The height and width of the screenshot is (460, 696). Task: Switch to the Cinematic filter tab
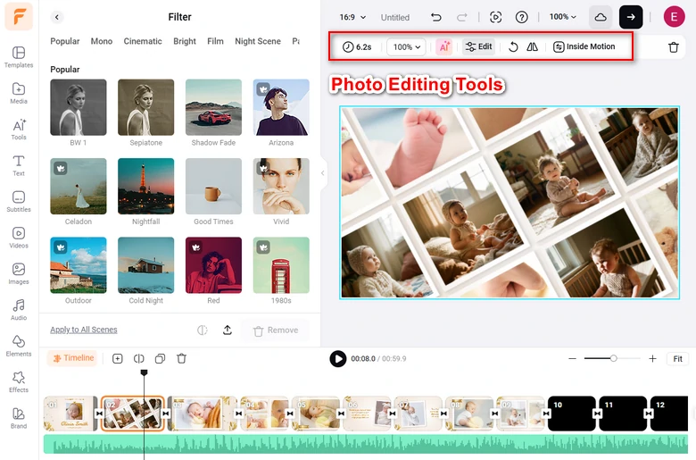click(x=143, y=41)
